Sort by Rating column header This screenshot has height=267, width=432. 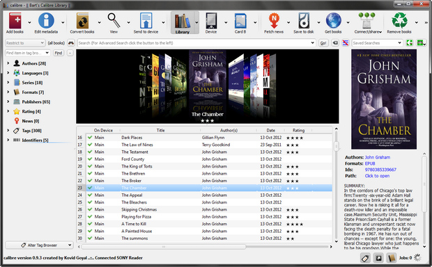click(298, 130)
